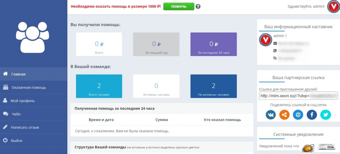Click the Выйти power icon

[x=5, y=140]
